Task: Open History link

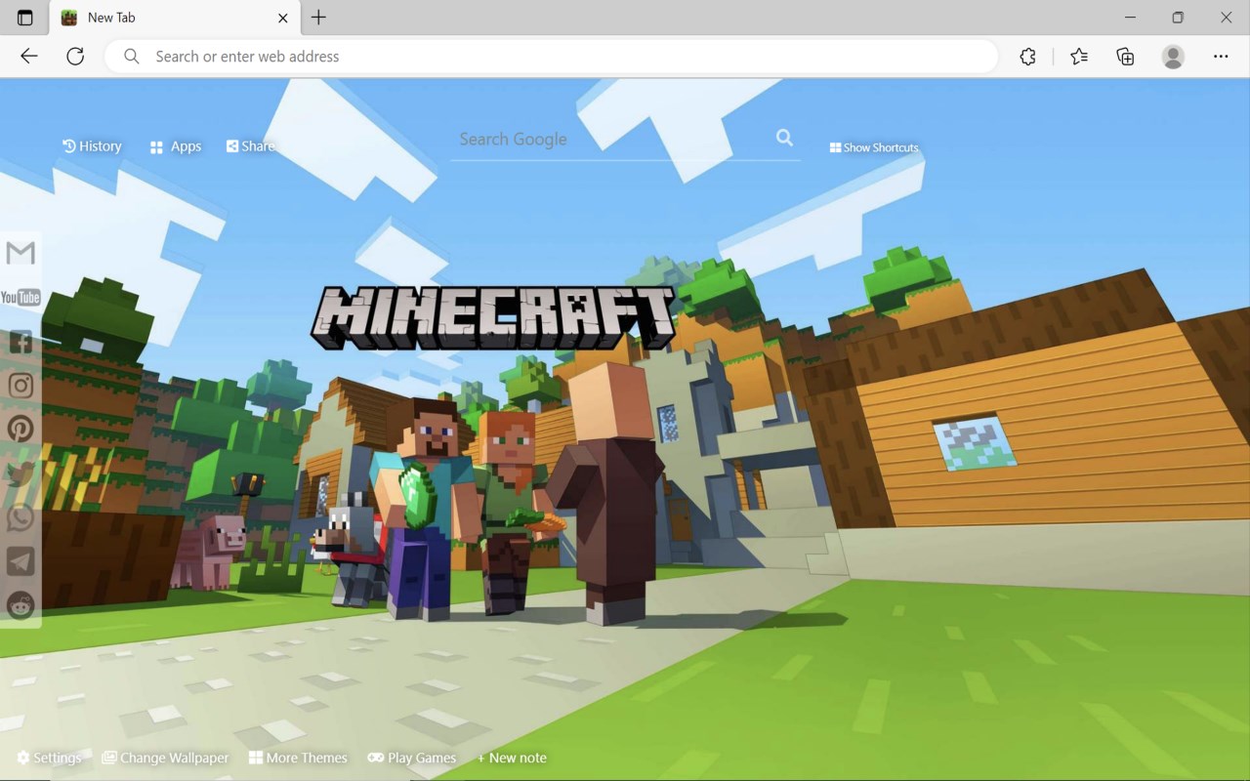Action: coord(92,146)
